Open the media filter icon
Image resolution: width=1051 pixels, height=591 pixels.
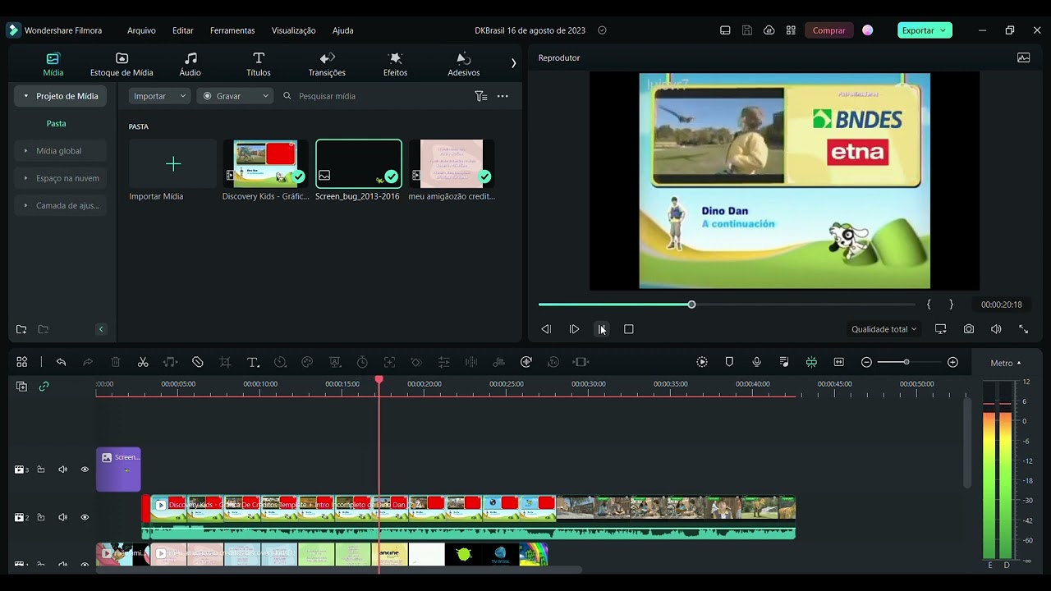tap(481, 96)
